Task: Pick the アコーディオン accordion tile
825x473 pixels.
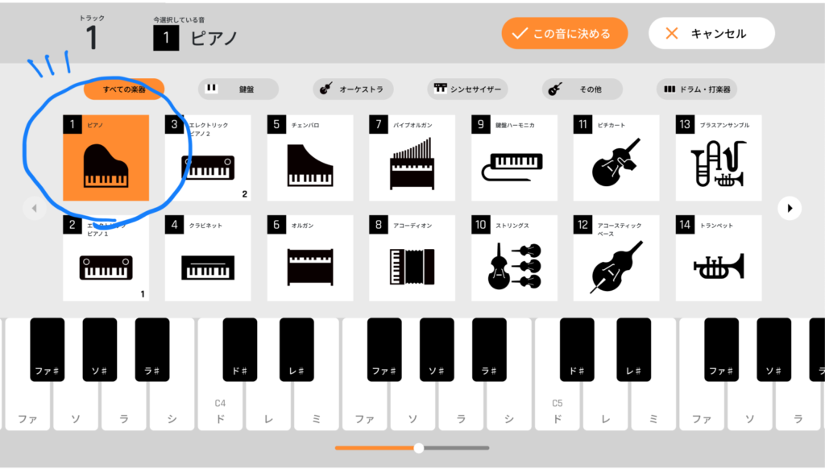Action: point(412,258)
